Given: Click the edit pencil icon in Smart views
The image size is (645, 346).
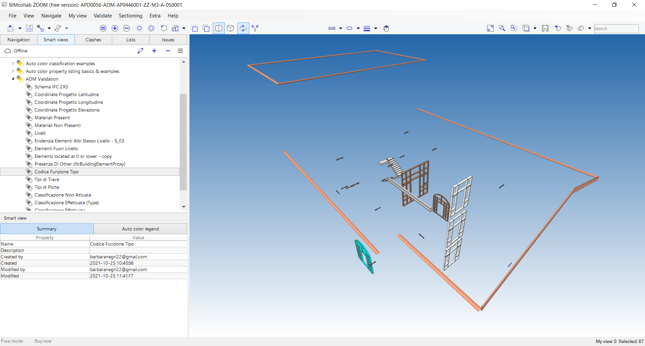Looking at the screenshot, I should tap(140, 51).
